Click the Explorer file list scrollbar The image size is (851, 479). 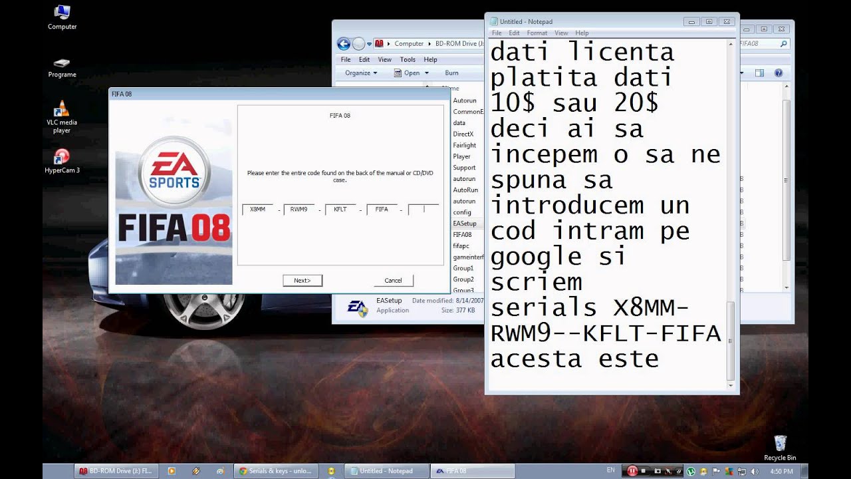point(787,180)
